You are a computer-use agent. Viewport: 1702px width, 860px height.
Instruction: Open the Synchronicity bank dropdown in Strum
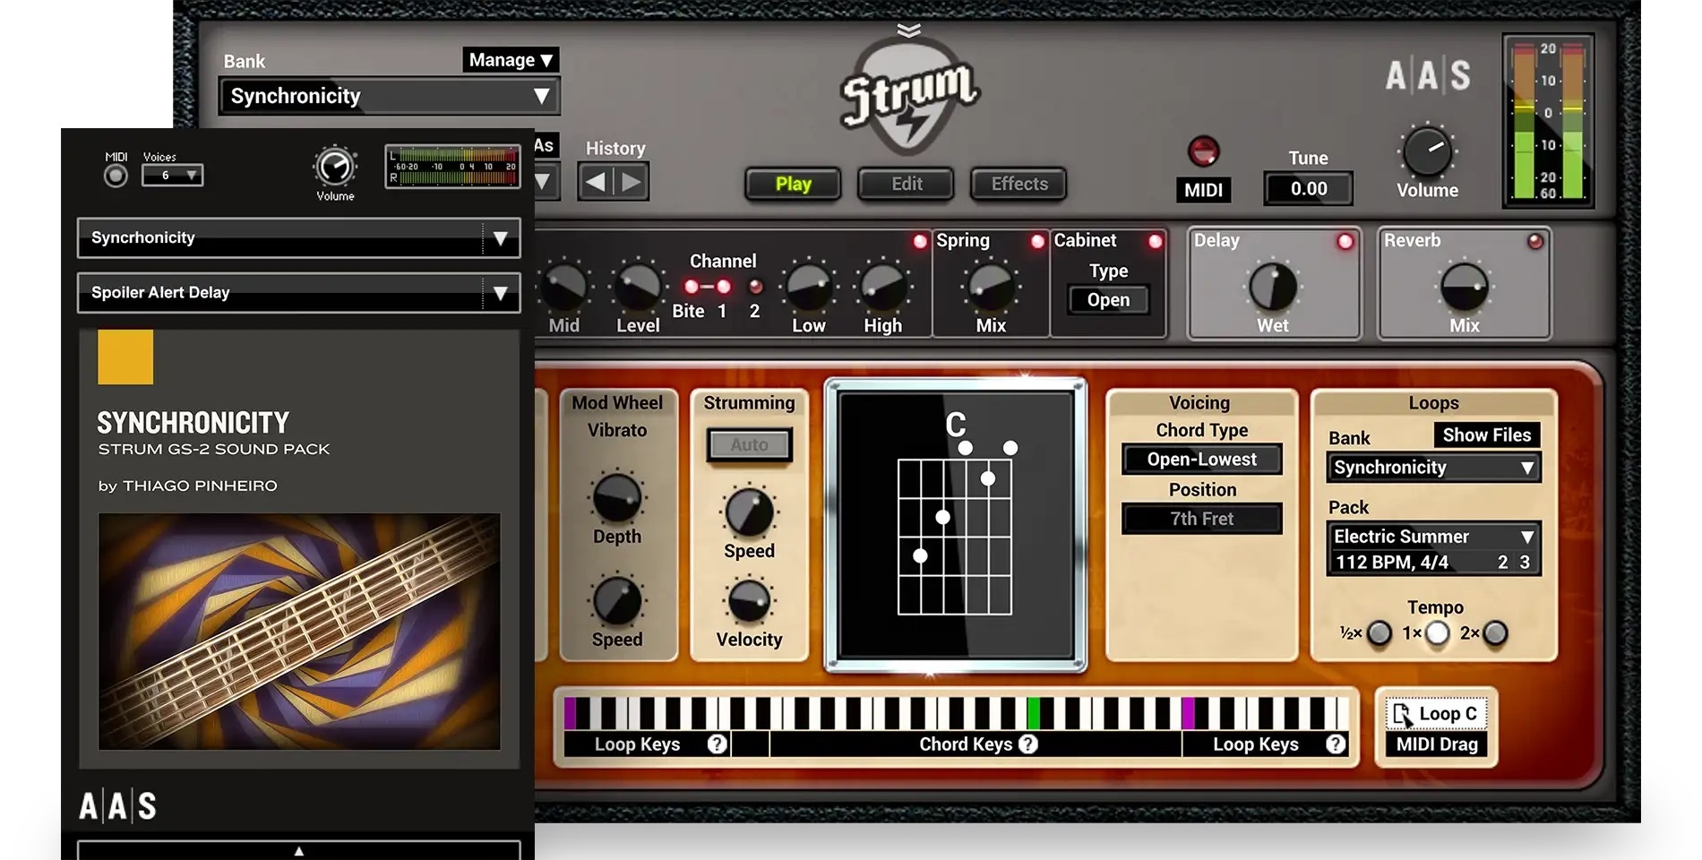coord(390,96)
